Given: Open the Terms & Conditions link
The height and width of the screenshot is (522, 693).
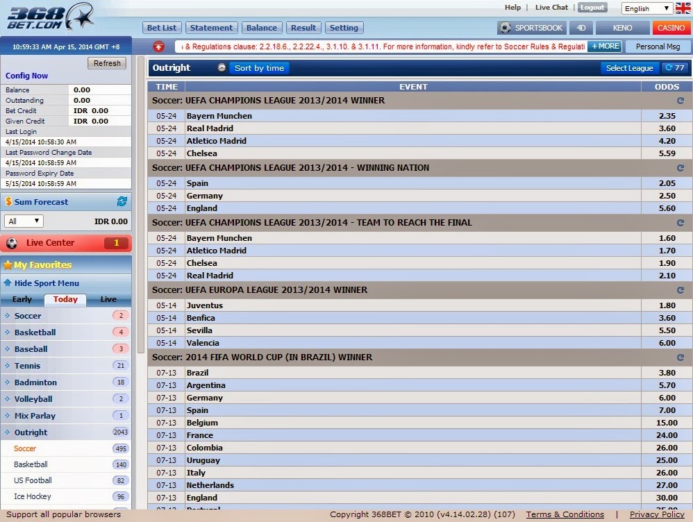Looking at the screenshot, I should pos(565,514).
